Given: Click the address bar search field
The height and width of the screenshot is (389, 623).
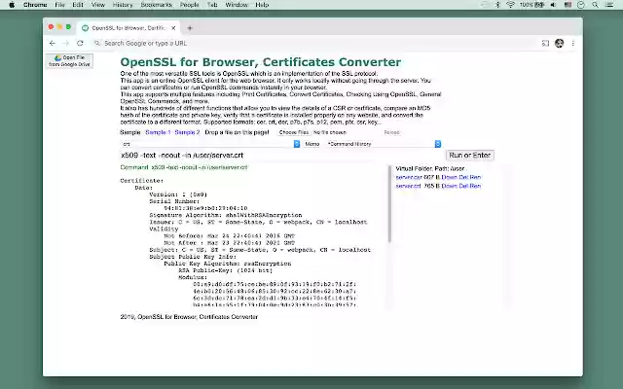Looking at the screenshot, I should [x=313, y=43].
